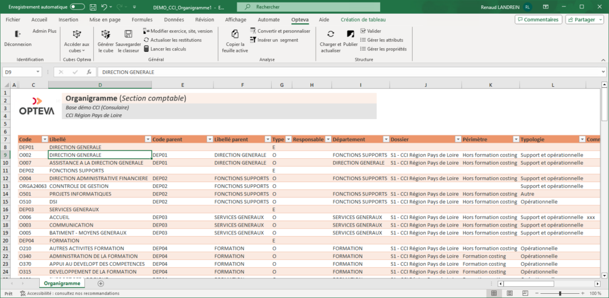Switch to the Formules ribbon tab
The width and height of the screenshot is (609, 298).
coord(142,20)
